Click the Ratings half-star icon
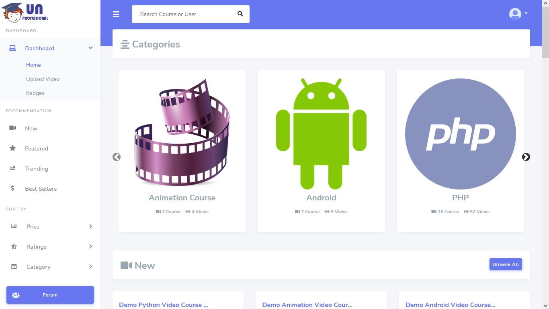This screenshot has height=309, width=549. 14,246
